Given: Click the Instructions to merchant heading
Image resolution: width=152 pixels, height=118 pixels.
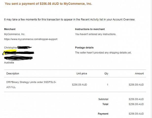Looking at the screenshot, I should coord(90,29).
